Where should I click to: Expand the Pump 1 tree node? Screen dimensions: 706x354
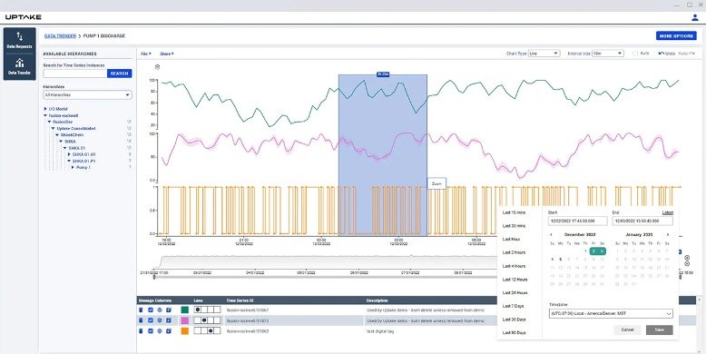(73, 167)
